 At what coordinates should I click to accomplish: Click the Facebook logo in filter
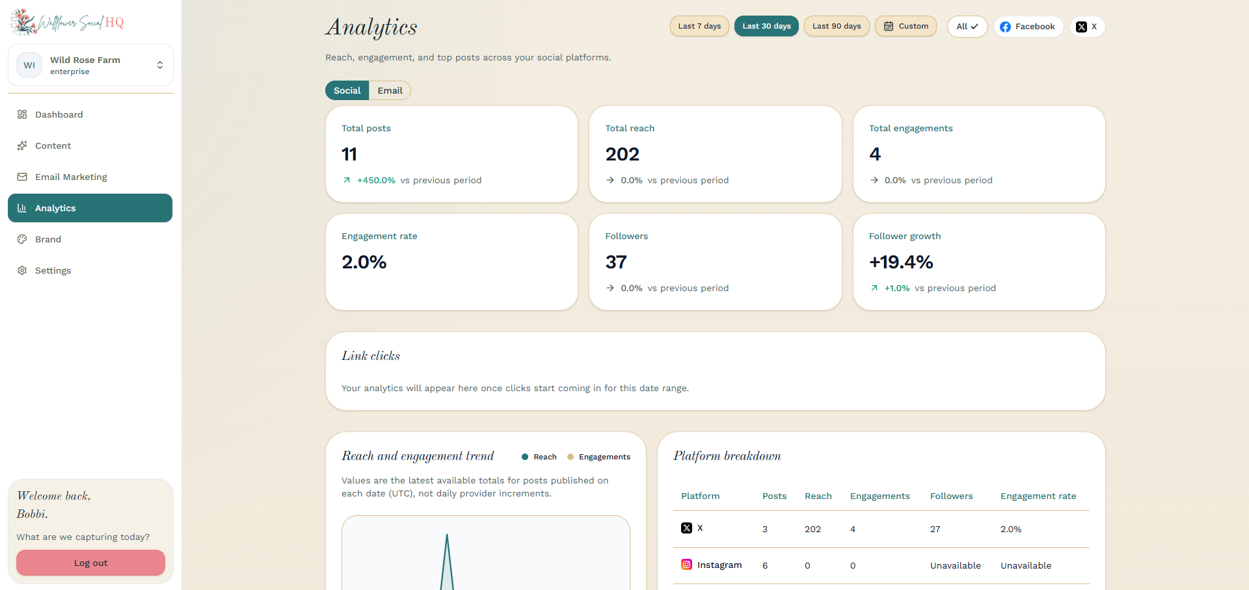[x=1006, y=27]
